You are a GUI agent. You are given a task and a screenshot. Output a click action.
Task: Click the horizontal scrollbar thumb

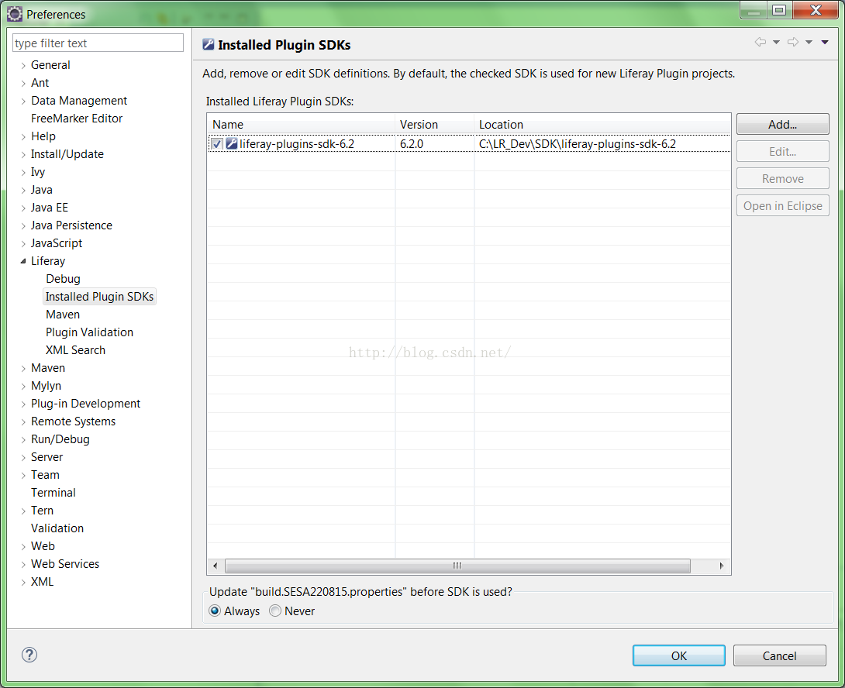(457, 566)
